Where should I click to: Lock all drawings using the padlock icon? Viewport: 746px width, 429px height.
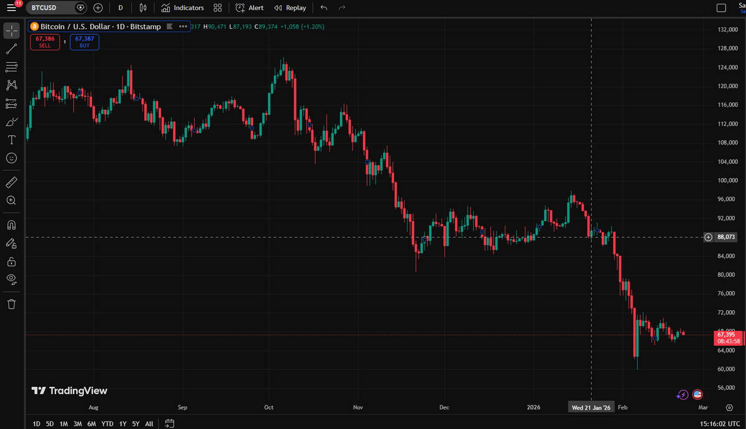[10, 261]
